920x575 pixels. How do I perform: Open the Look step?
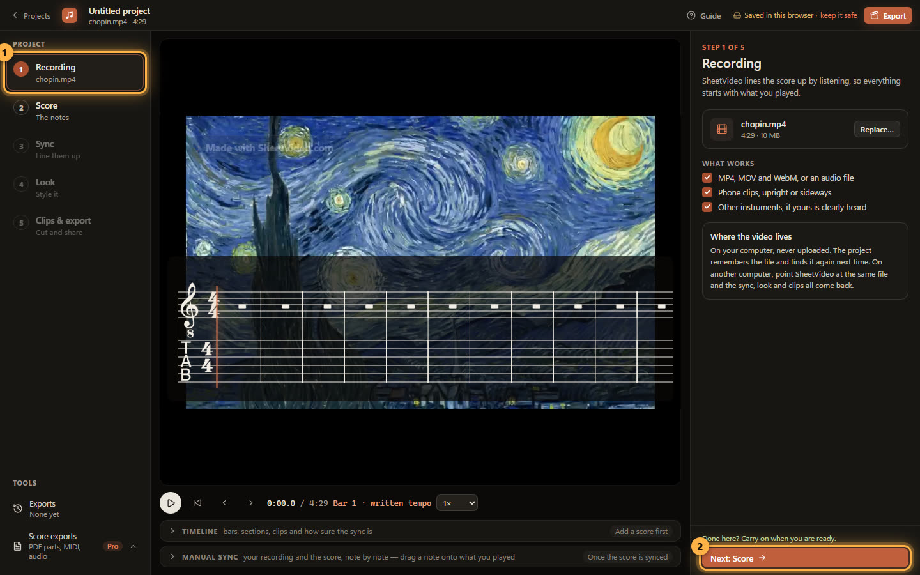75,188
